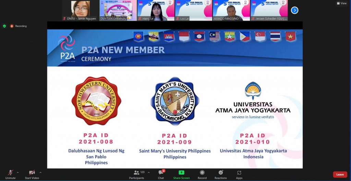
Task: Click the '2021-010' P2A ID text
Action: click(x=253, y=142)
